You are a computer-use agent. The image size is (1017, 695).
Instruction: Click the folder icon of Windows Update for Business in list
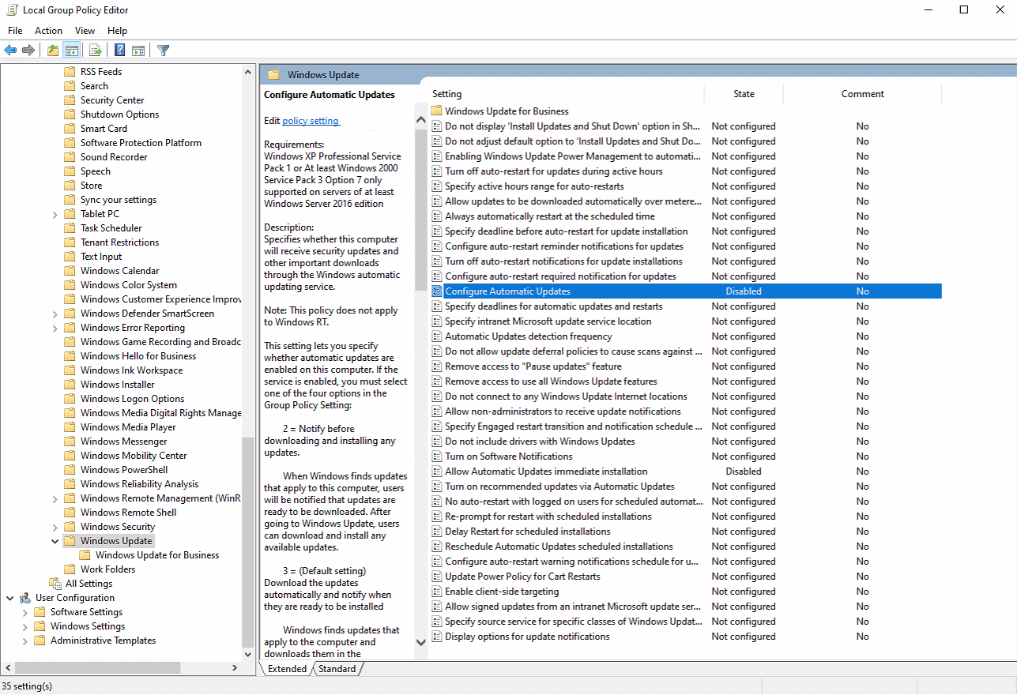(437, 111)
